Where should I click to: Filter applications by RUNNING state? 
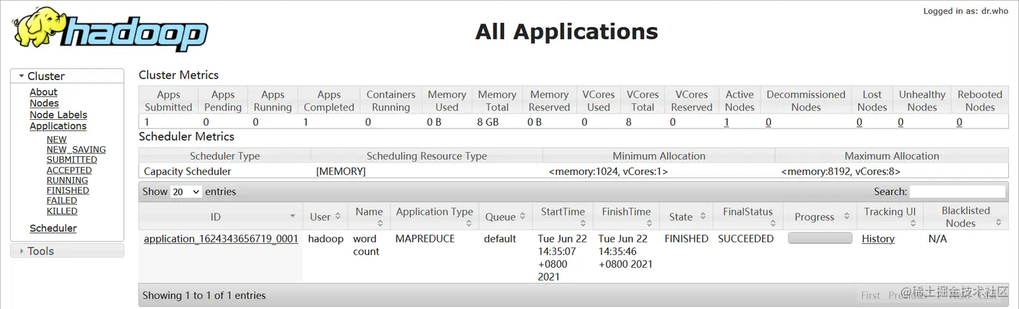click(67, 180)
